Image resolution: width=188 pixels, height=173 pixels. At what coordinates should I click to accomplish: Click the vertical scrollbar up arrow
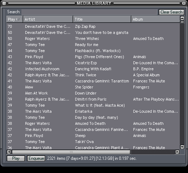pyautogui.click(x=182, y=18)
